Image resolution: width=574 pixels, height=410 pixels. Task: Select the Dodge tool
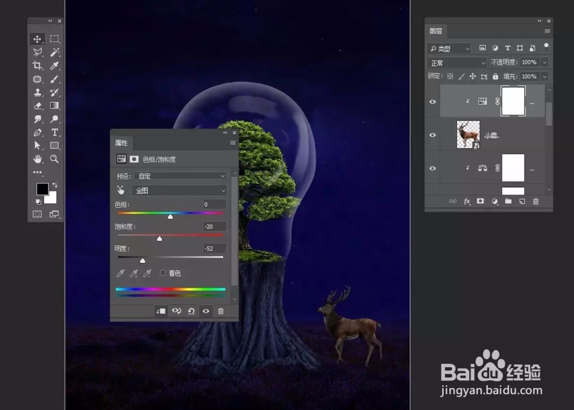click(55, 119)
